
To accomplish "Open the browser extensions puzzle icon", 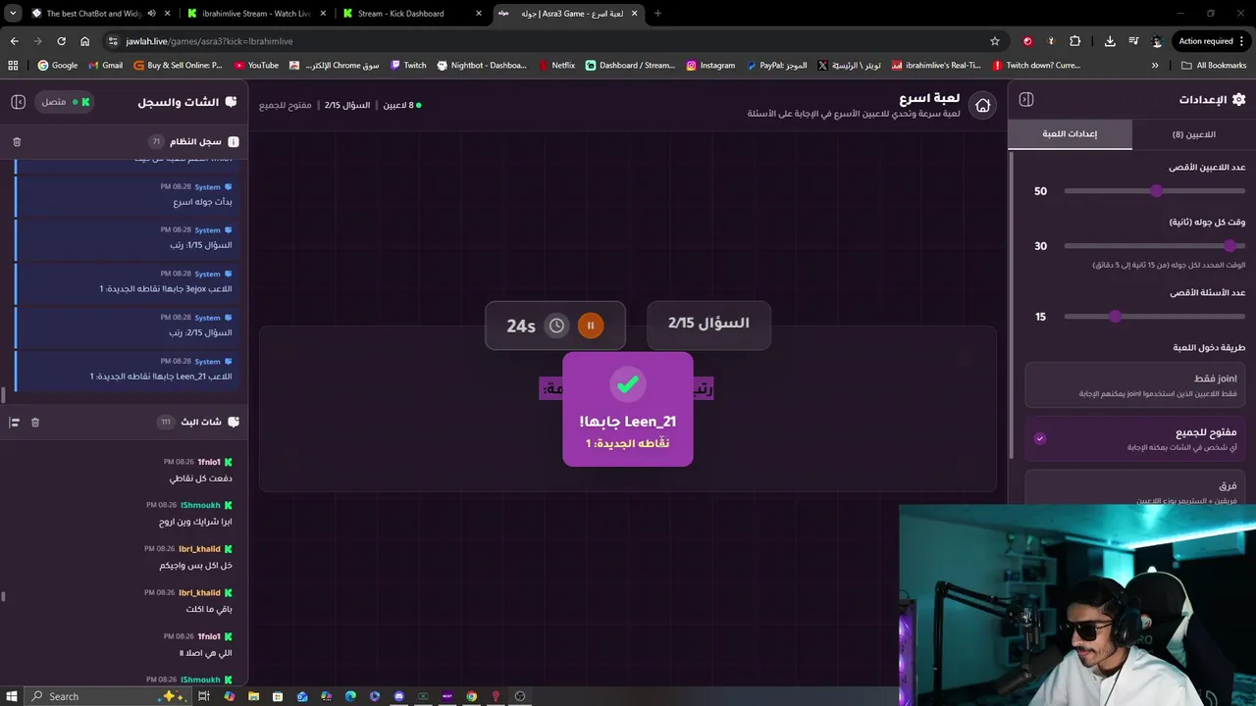I will click(x=1075, y=41).
